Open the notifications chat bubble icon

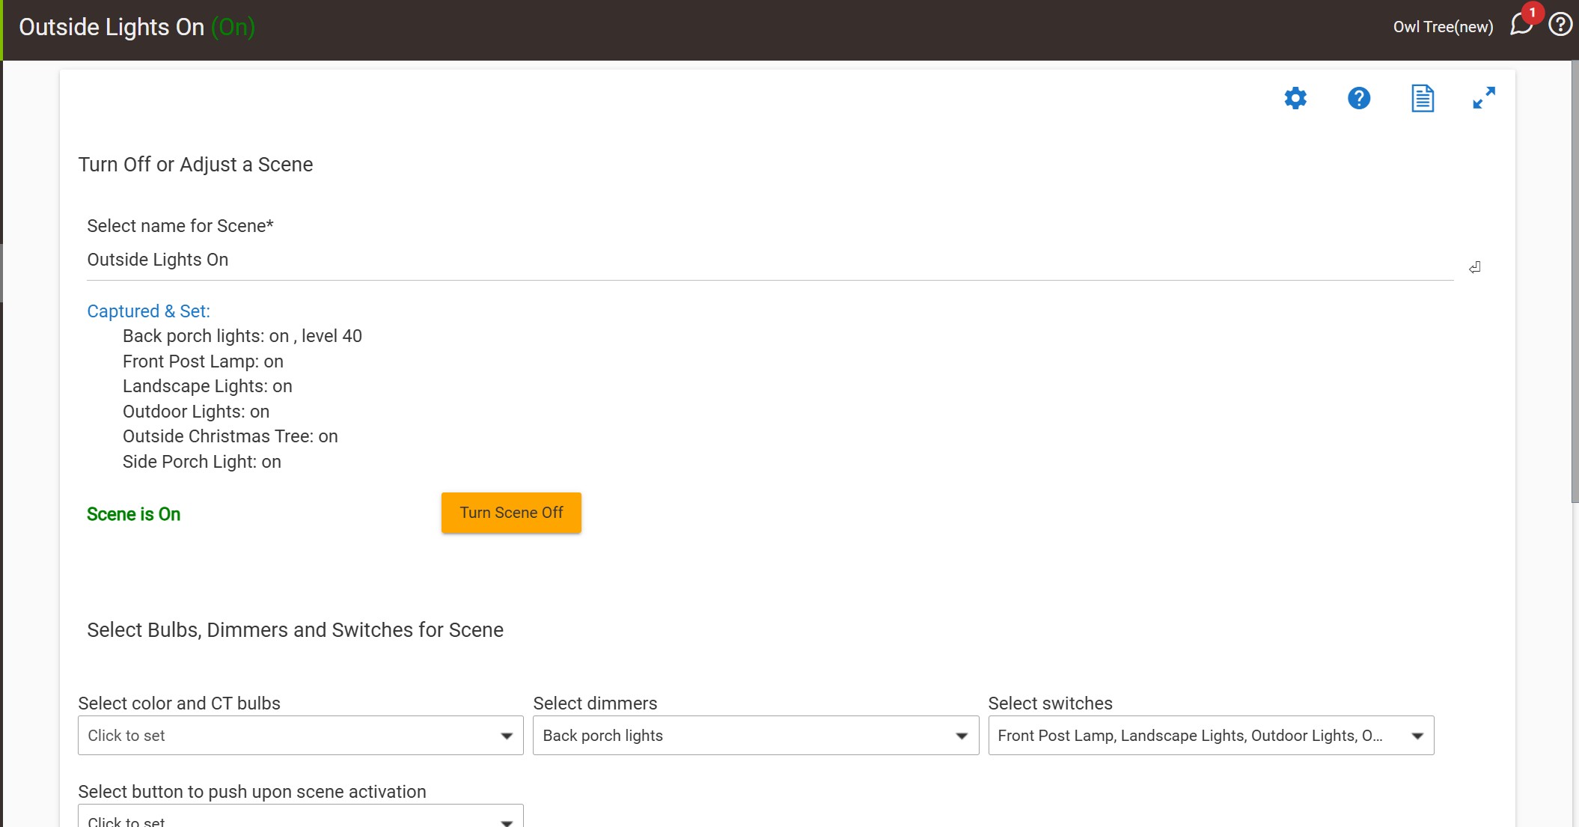click(x=1521, y=25)
